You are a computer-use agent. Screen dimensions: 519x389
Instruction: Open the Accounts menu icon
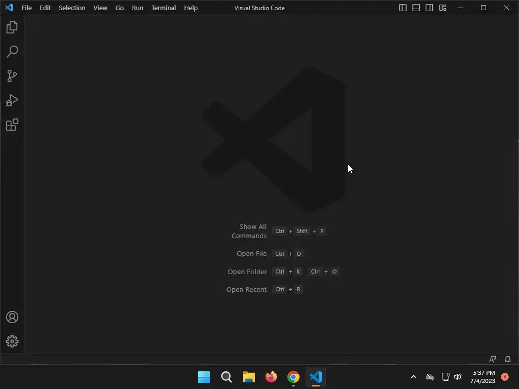[x=12, y=317]
